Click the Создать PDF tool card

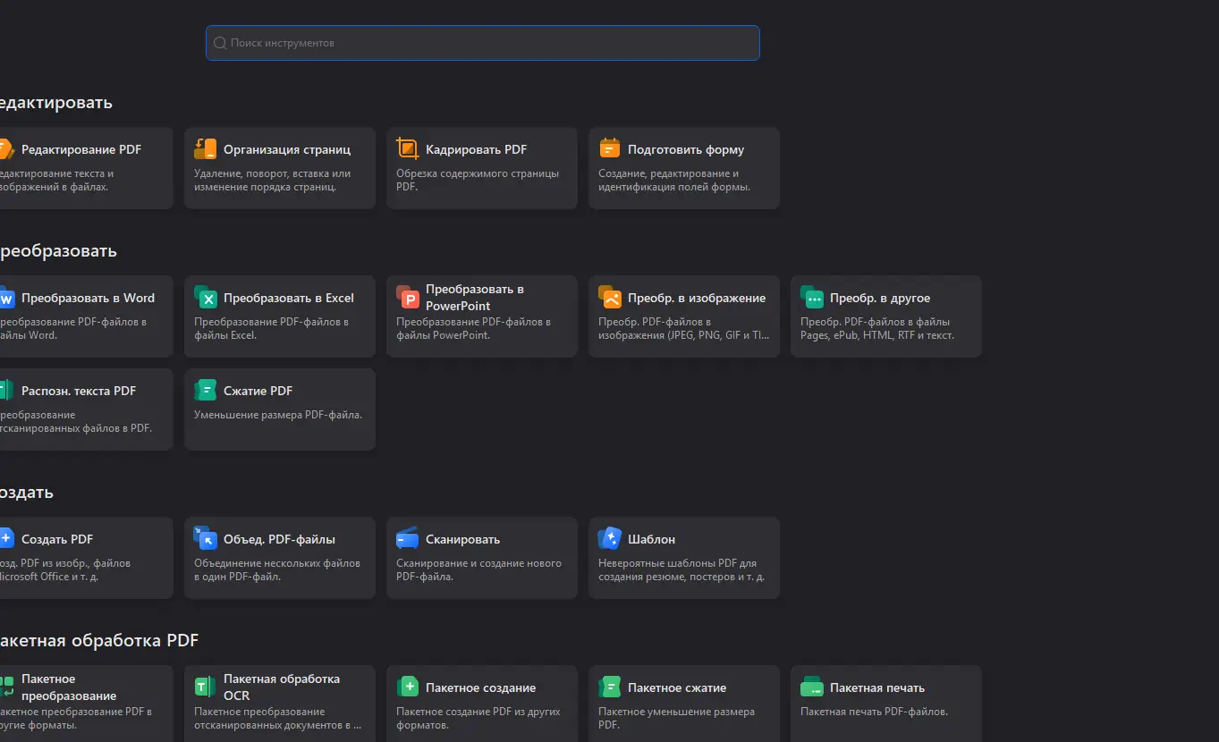tap(85, 558)
